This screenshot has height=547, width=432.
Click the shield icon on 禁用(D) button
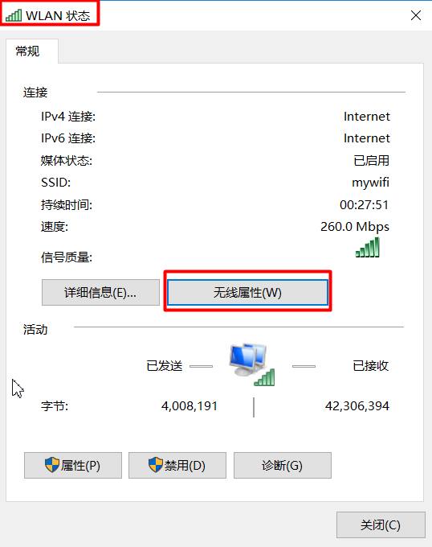click(156, 465)
